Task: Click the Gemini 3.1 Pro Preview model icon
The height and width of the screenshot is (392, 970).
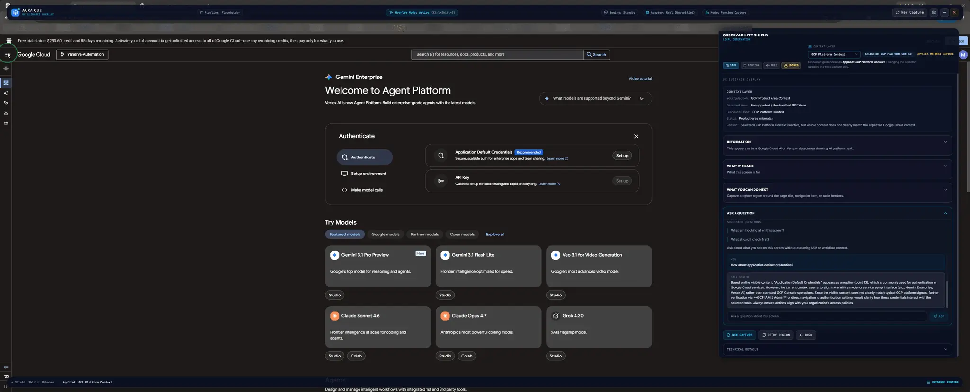Action: pyautogui.click(x=334, y=255)
